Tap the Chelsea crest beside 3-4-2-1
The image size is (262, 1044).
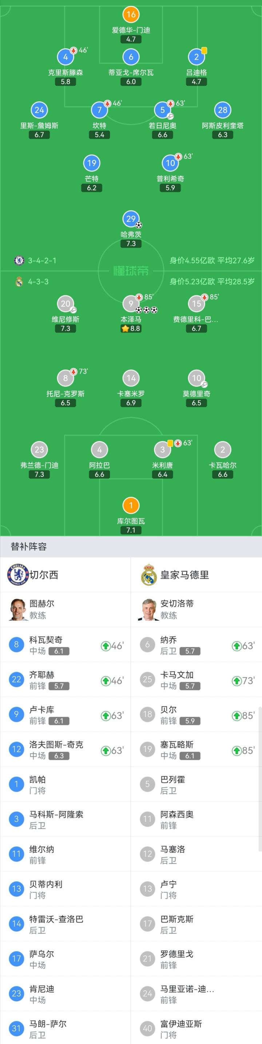click(x=19, y=260)
